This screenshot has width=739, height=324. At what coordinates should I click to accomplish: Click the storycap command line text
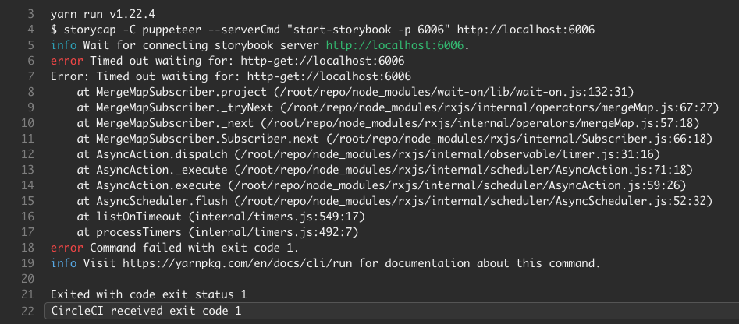[x=322, y=30]
